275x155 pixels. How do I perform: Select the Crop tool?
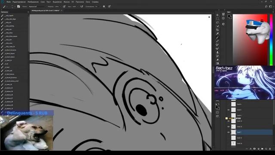pos(217,30)
